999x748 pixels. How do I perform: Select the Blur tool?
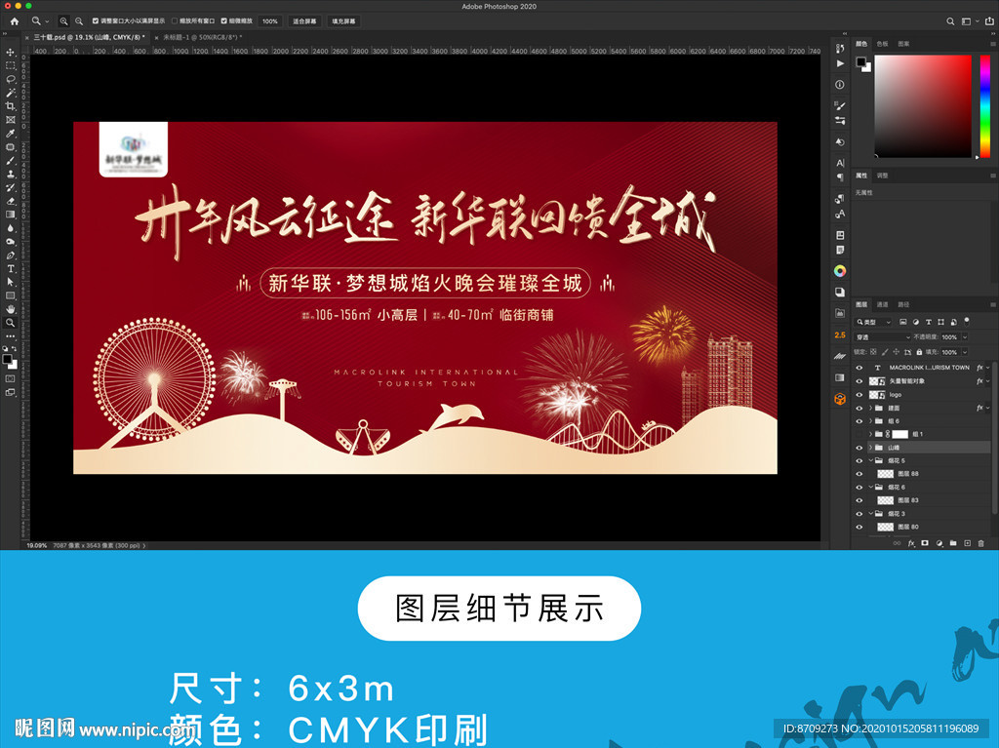[10, 227]
